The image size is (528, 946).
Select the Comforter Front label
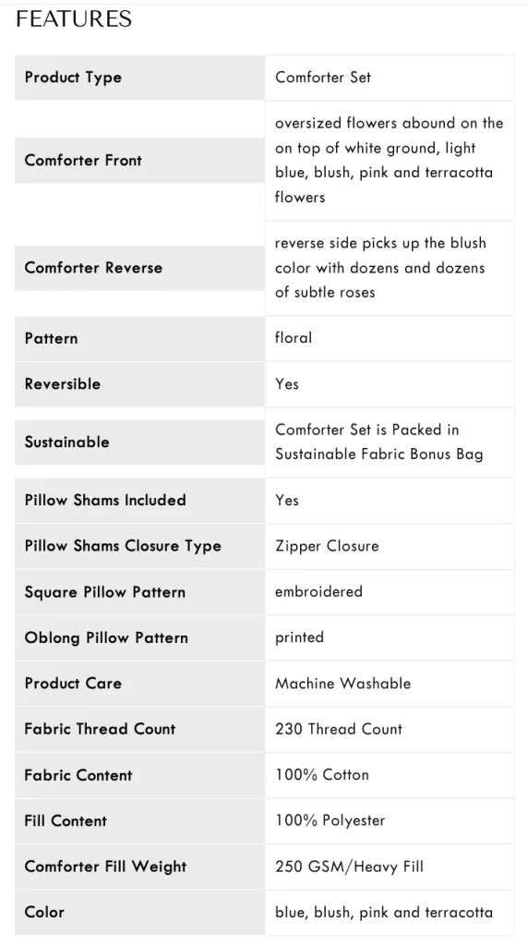pos(83,161)
